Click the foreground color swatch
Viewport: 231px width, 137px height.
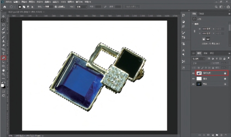2,86
